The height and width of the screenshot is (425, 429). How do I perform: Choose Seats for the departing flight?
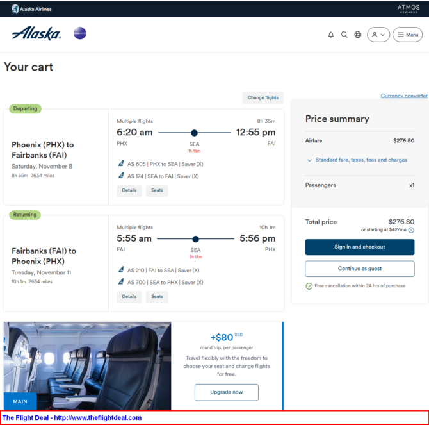[157, 190]
